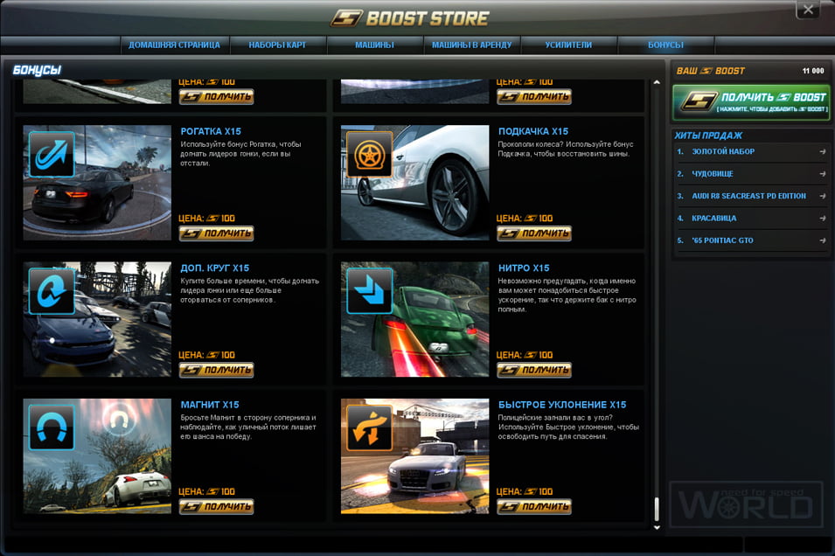Click the Нитро X15 title
The height and width of the screenshot is (556, 835).
point(524,268)
